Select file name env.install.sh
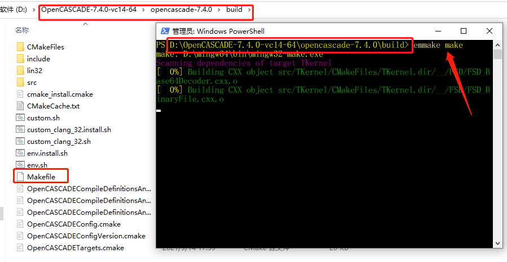507x262 pixels. [x=47, y=153]
